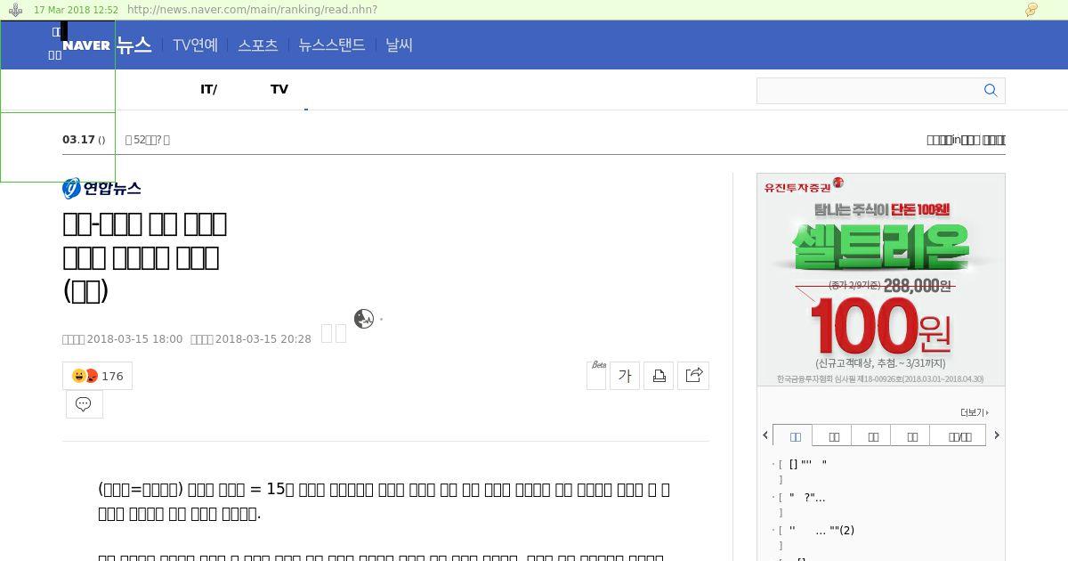
Task: Click the news.naver.com URL in top bar
Action: coord(252,10)
